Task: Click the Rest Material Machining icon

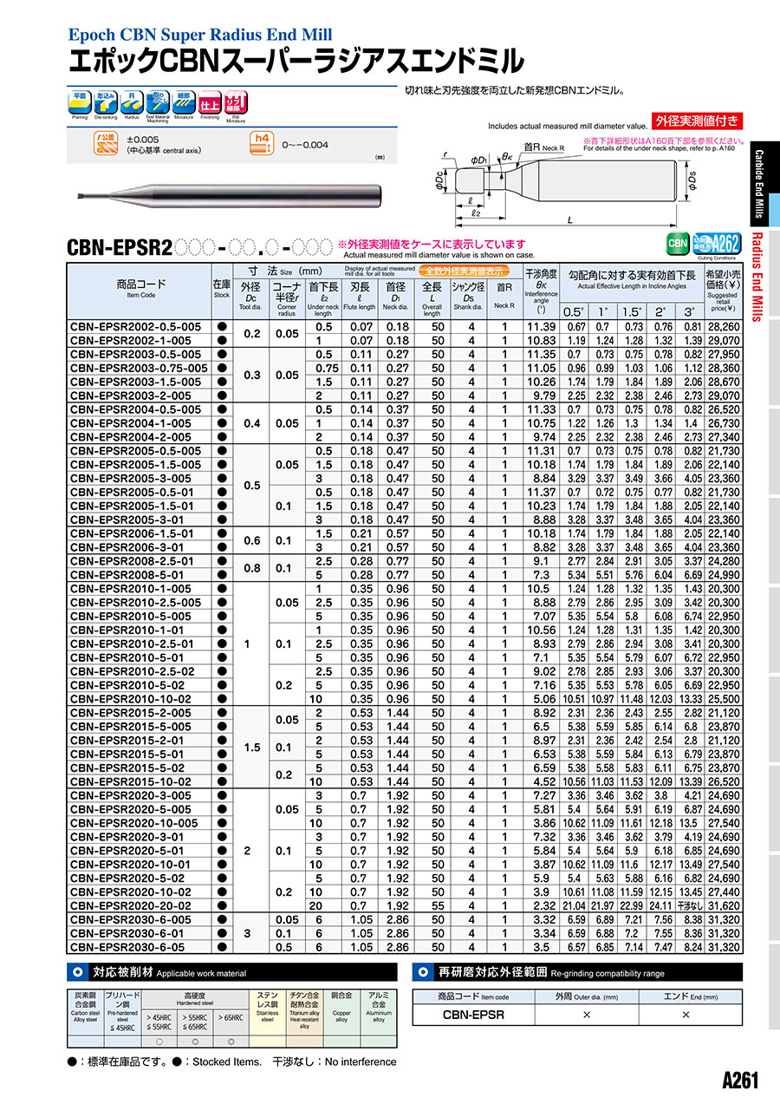Action: point(158,103)
